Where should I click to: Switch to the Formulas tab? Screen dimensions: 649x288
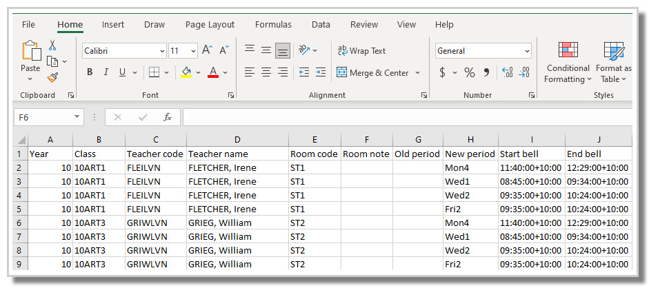click(273, 25)
